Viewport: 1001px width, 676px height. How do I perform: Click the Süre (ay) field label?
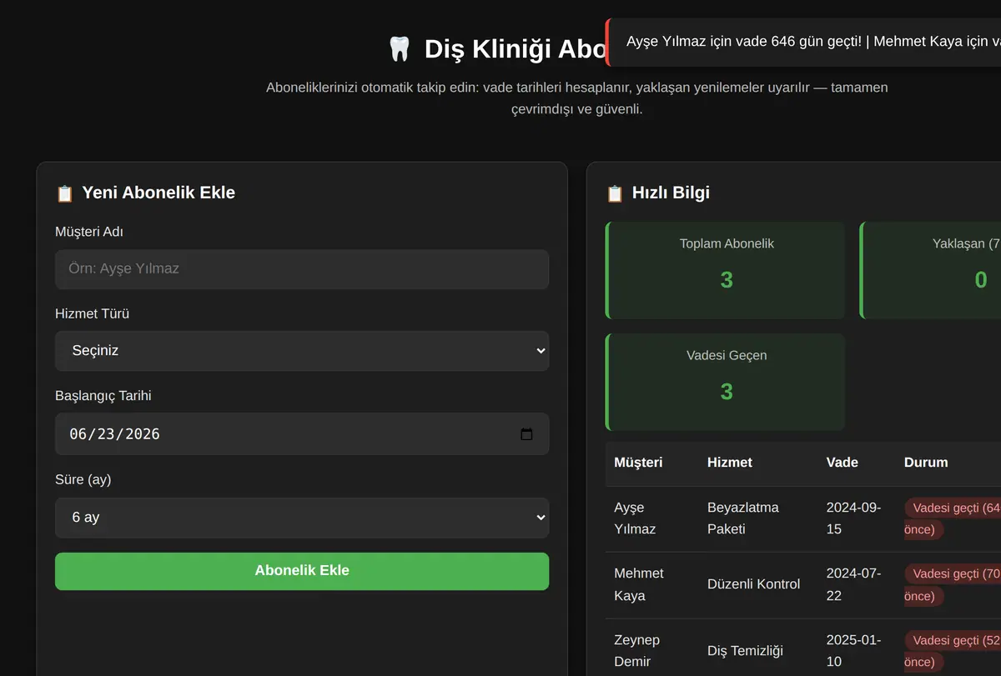click(x=83, y=480)
